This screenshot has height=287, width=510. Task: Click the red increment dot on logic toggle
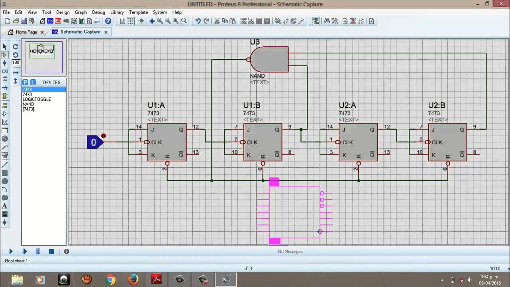(103, 136)
